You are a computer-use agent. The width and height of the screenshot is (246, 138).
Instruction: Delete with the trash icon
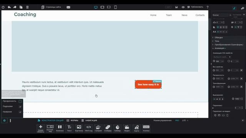27,7
